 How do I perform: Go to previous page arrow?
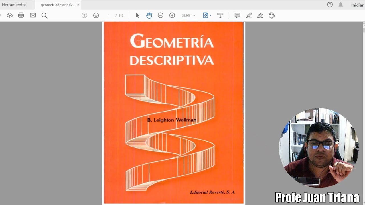pos(84,15)
